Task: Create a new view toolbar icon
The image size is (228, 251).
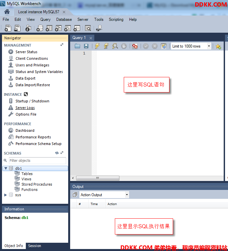Action: point(58,28)
